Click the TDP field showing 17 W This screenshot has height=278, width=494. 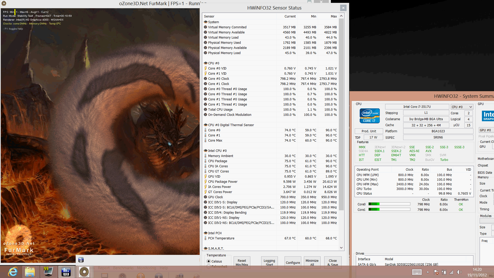click(373, 137)
